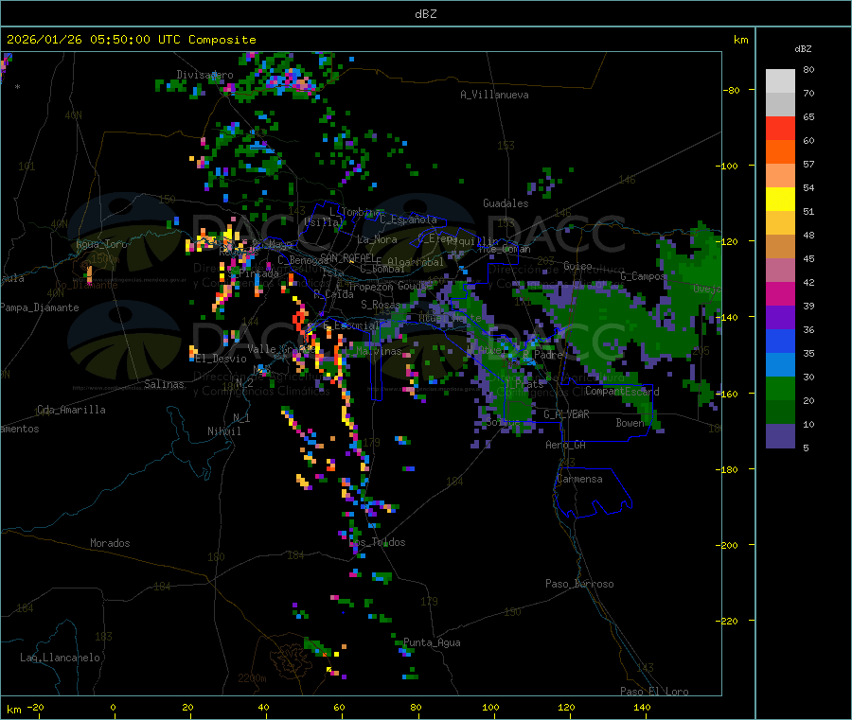Click the CompantEscard location label
The width and height of the screenshot is (852, 720).
coord(622,391)
